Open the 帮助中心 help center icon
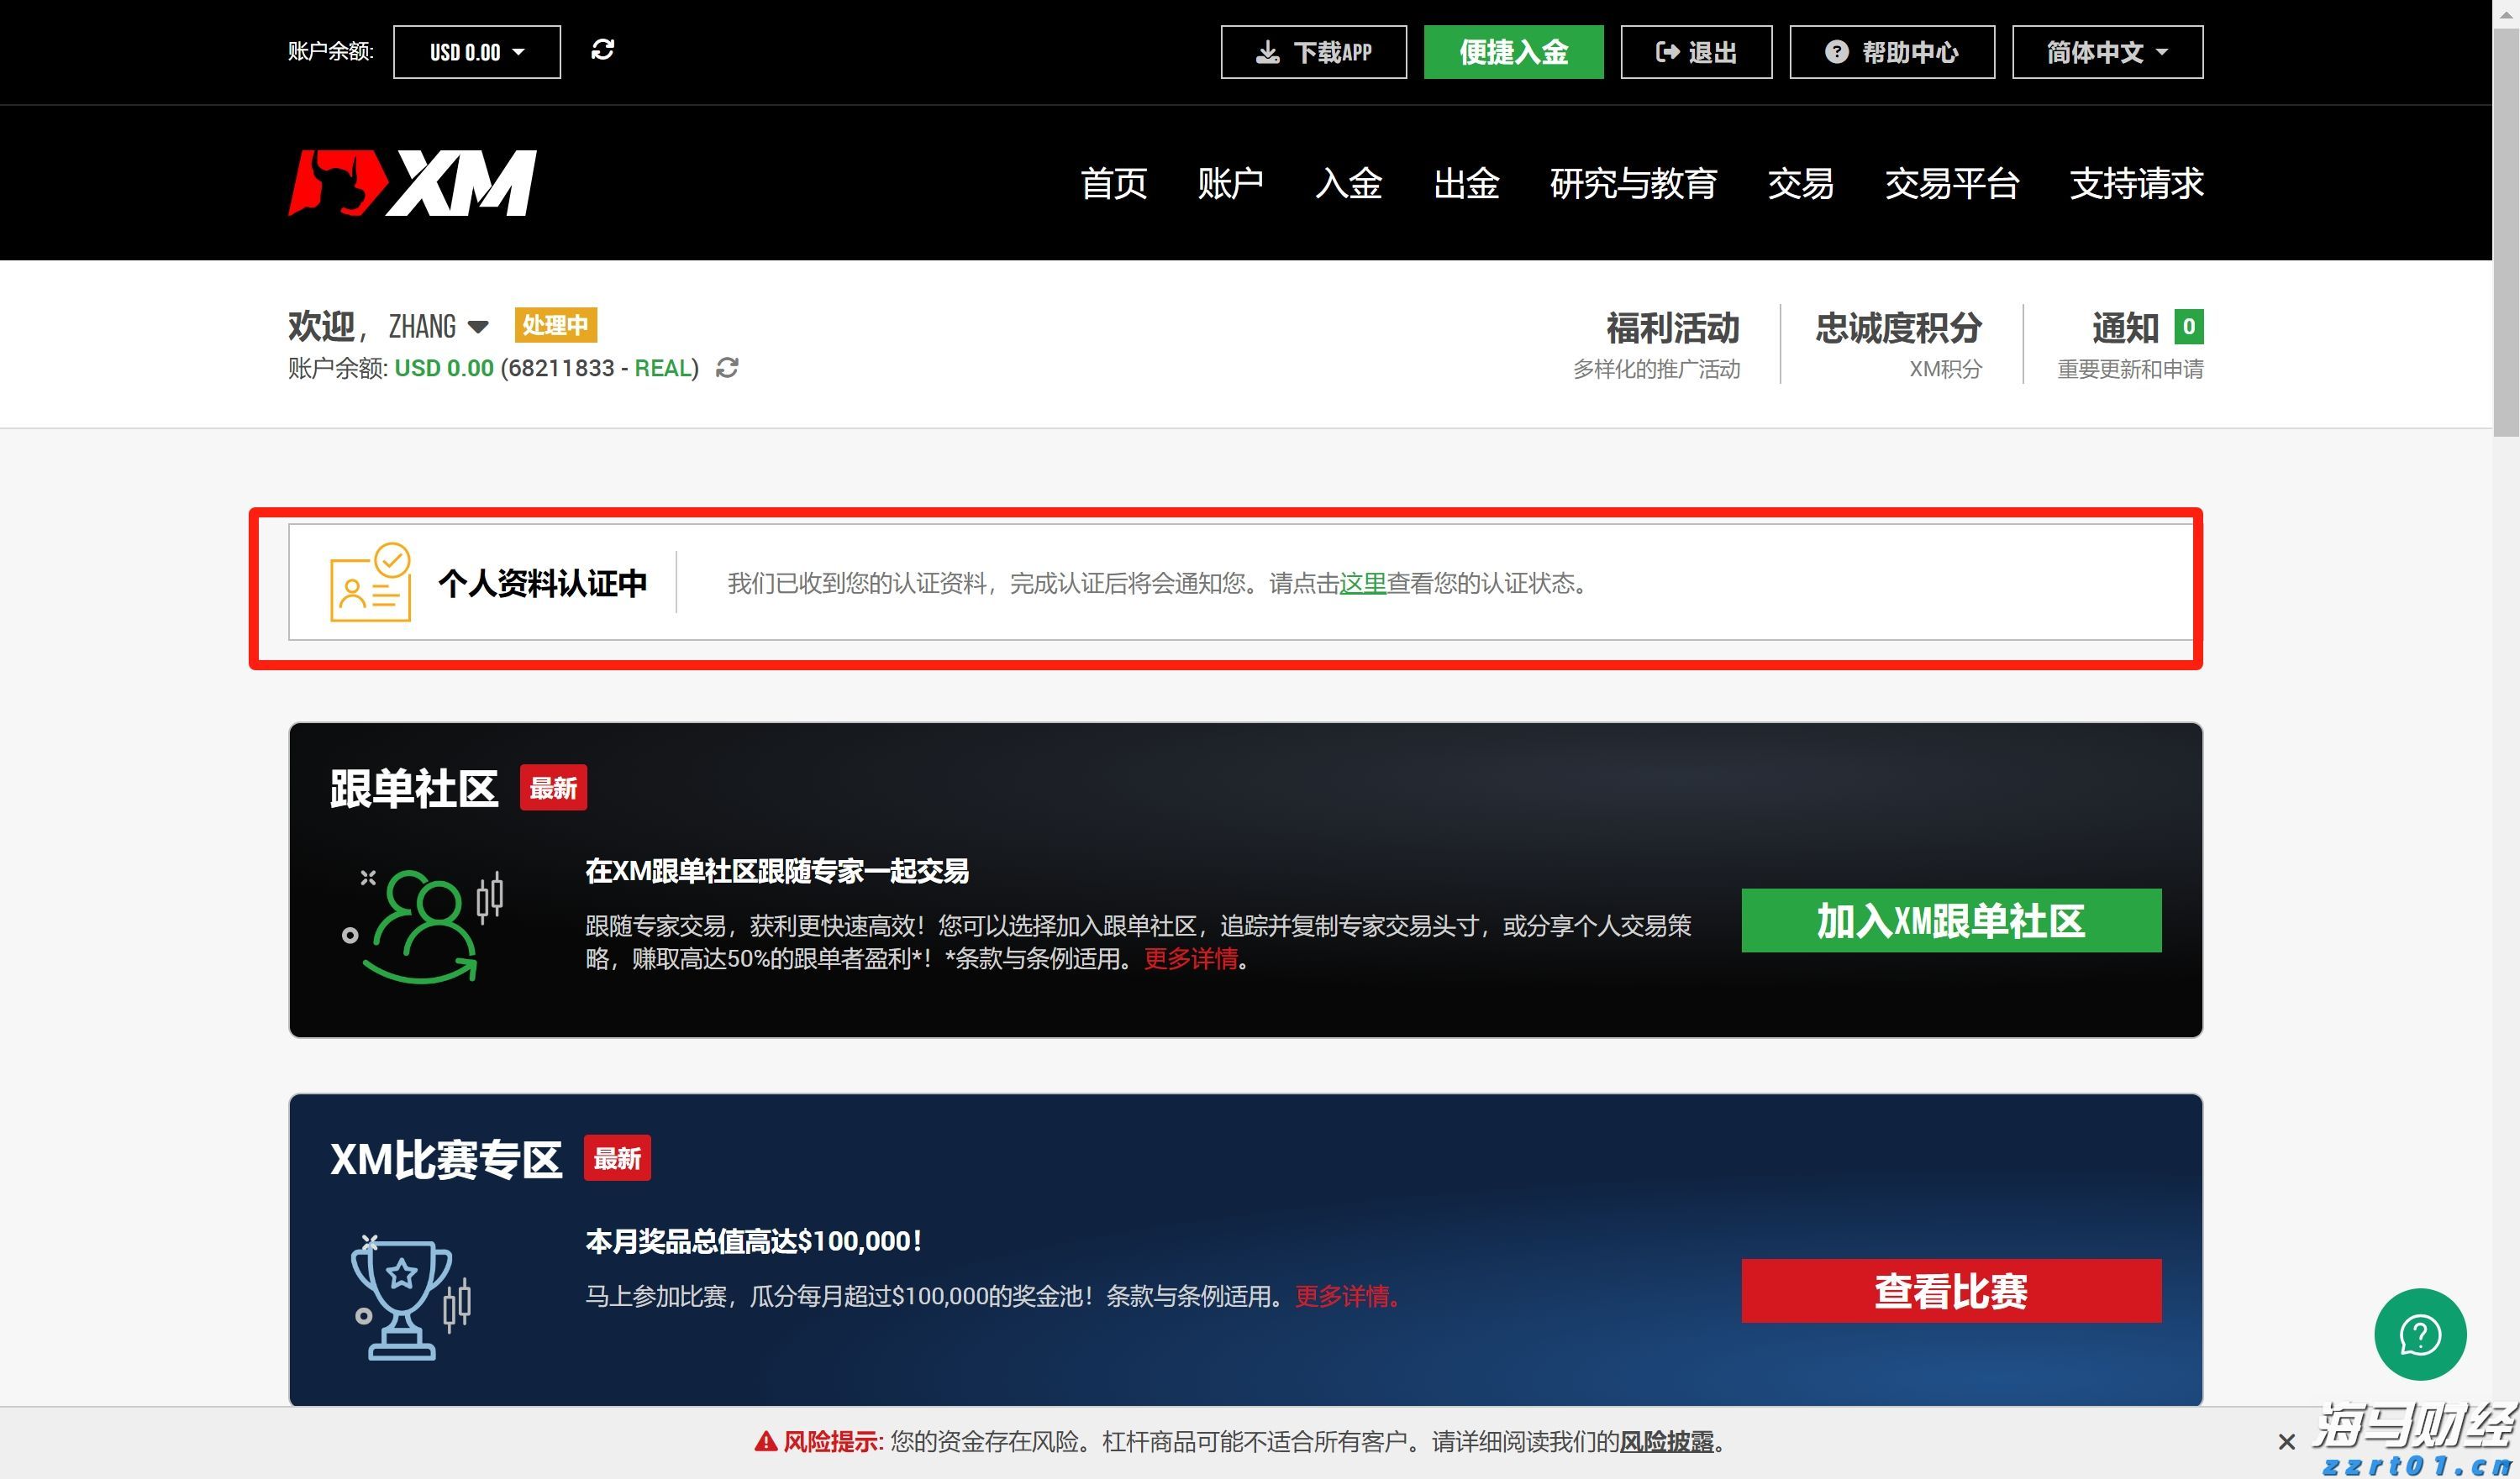Image resolution: width=2520 pixels, height=1479 pixels. [1839, 51]
